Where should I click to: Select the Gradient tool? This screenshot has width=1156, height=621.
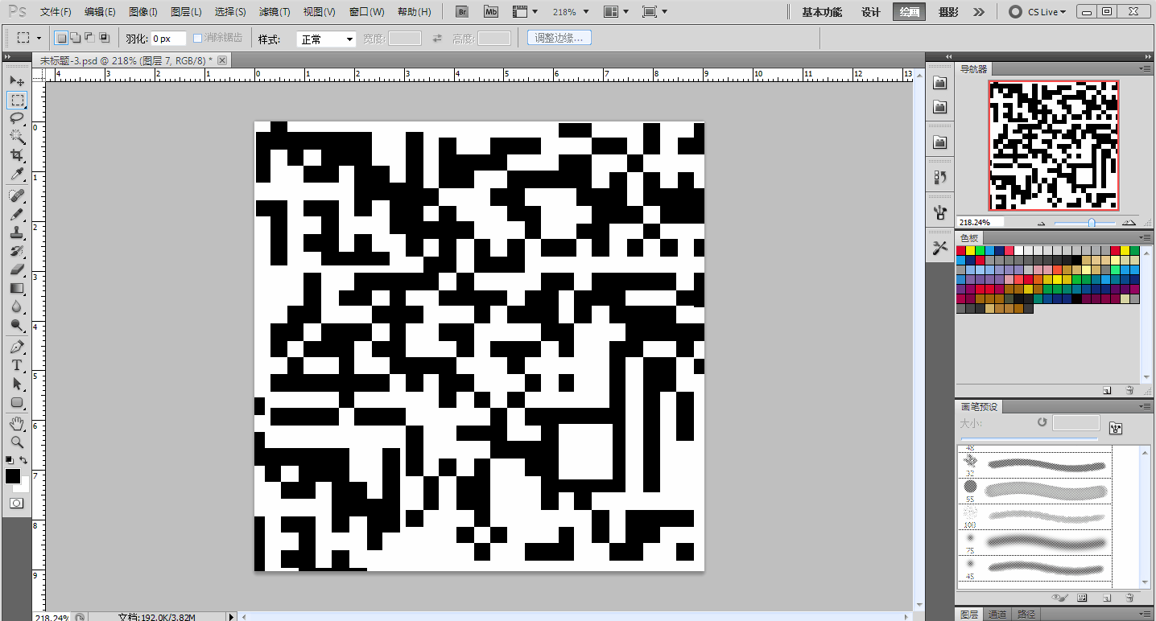(16, 288)
